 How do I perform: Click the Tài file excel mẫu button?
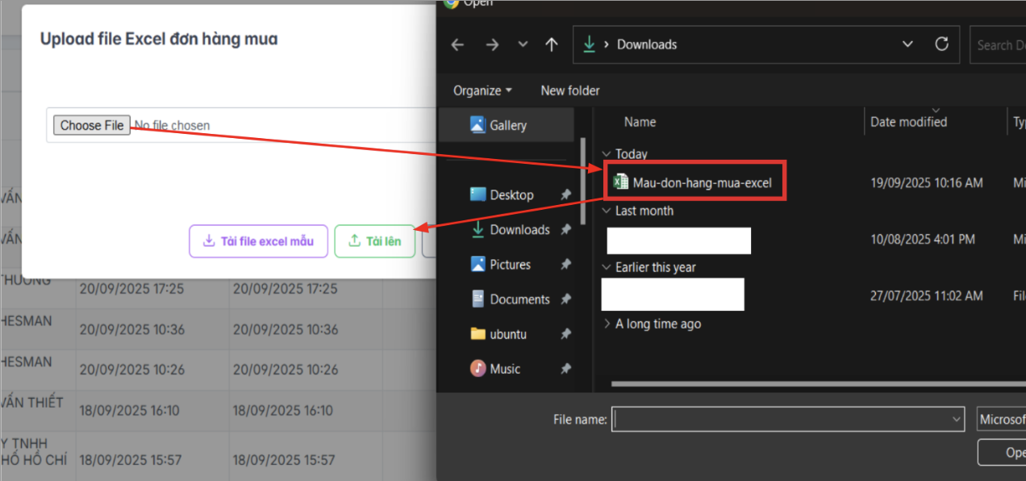[x=258, y=240]
